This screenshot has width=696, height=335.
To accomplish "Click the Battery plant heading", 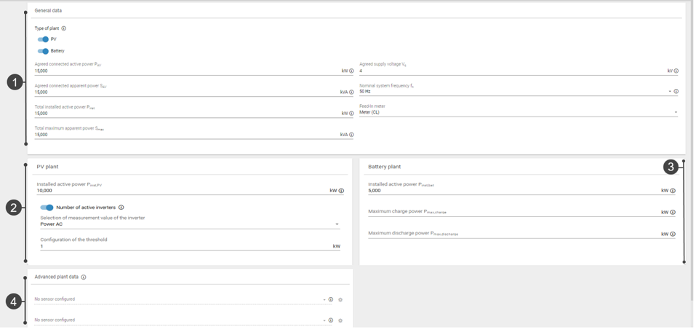I will [385, 167].
